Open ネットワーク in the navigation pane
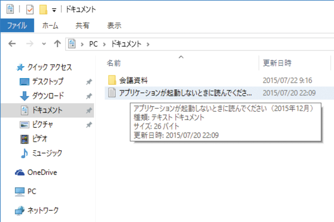Screen dimensions: 334x222 coord(43,210)
